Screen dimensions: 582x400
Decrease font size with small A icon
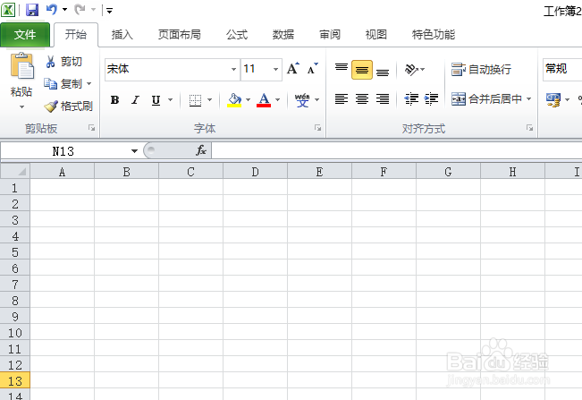pyautogui.click(x=313, y=69)
